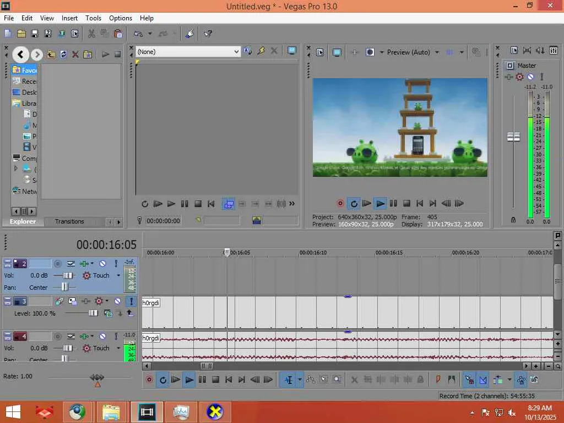564x423 pixels.
Task: Open Master bus FX gear icon
Action: tap(519, 77)
